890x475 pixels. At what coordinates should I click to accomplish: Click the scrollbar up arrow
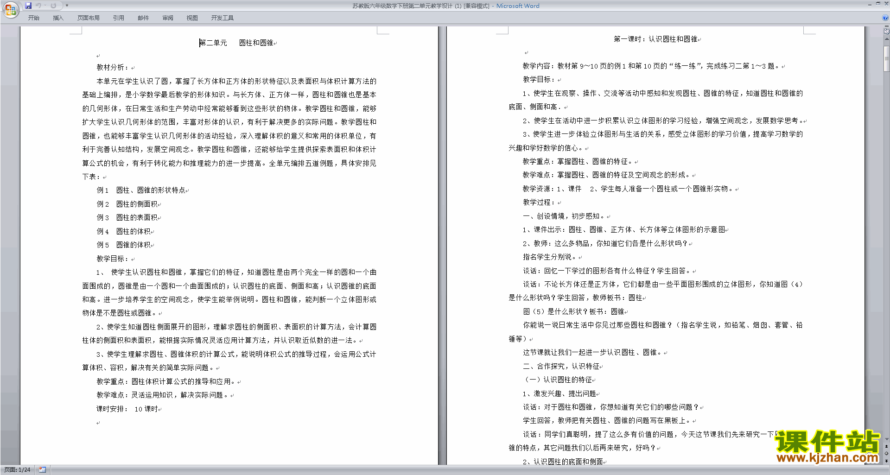886,39
